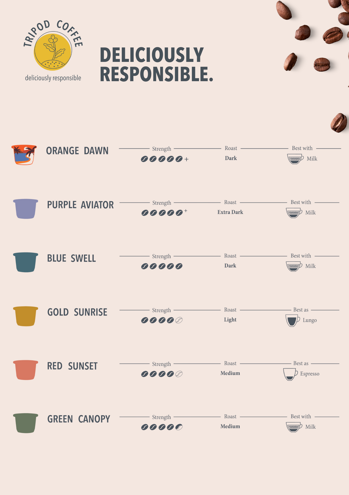Select the Purple Aviator pod icon

pos(26,209)
